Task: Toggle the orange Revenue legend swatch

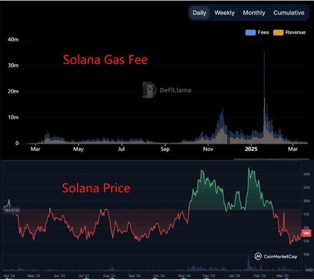Action: (x=278, y=32)
